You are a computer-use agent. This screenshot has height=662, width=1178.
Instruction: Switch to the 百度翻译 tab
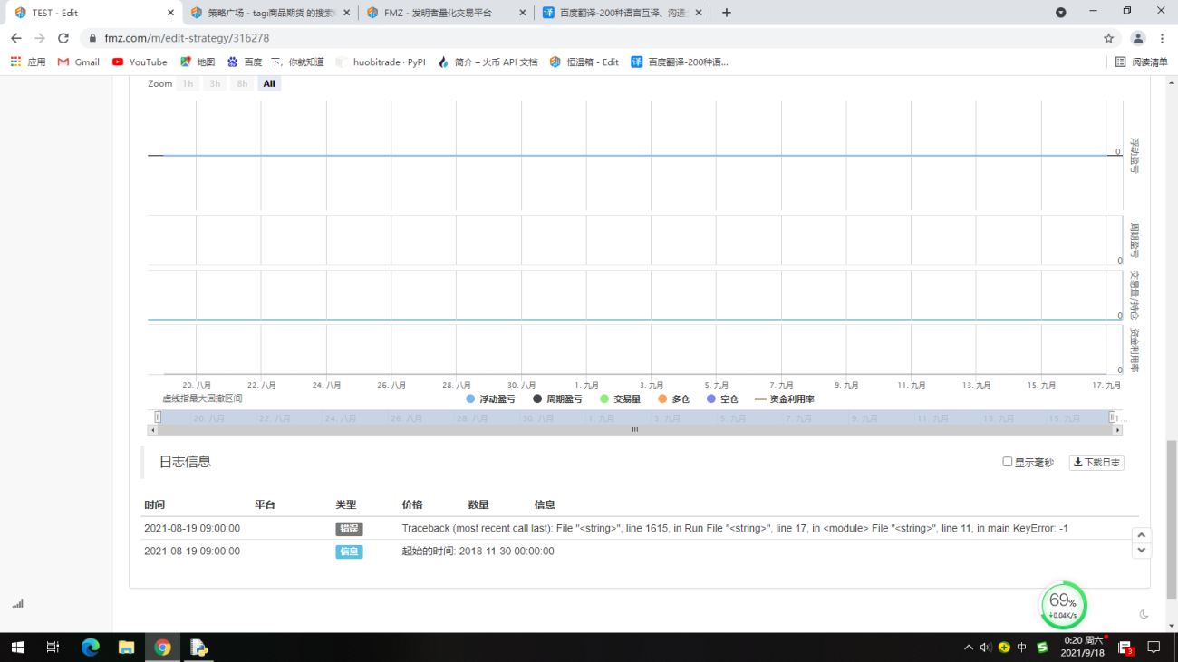(621, 13)
